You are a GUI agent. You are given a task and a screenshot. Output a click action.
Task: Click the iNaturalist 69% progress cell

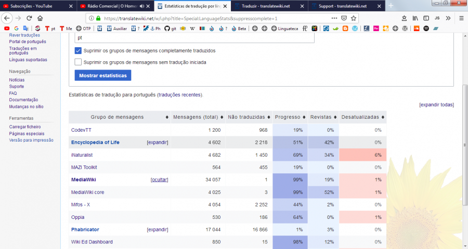point(290,155)
